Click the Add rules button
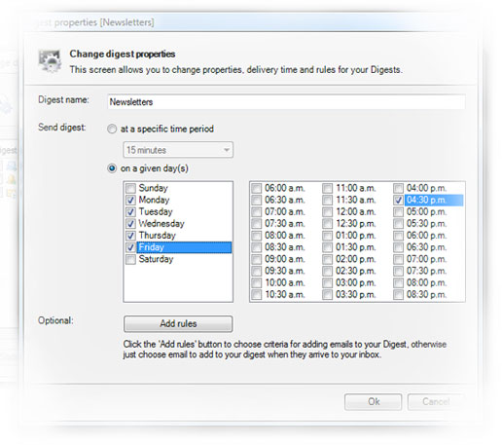Screen dimensions: 502x445 point(178,324)
